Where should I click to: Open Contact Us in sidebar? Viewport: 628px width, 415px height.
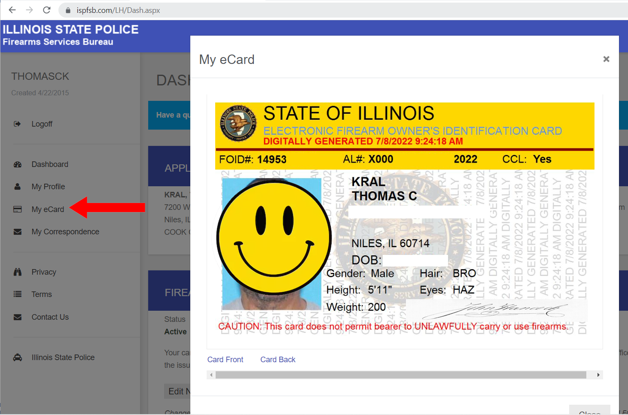coord(50,317)
